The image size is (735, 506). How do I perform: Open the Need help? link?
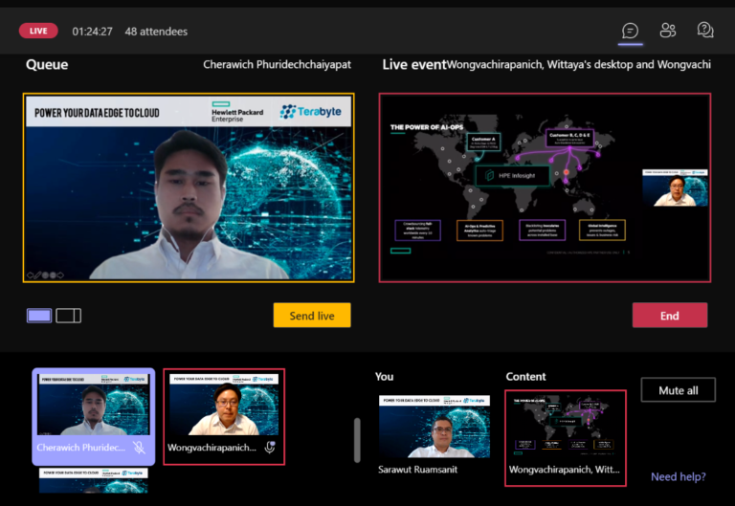pyautogui.click(x=678, y=476)
